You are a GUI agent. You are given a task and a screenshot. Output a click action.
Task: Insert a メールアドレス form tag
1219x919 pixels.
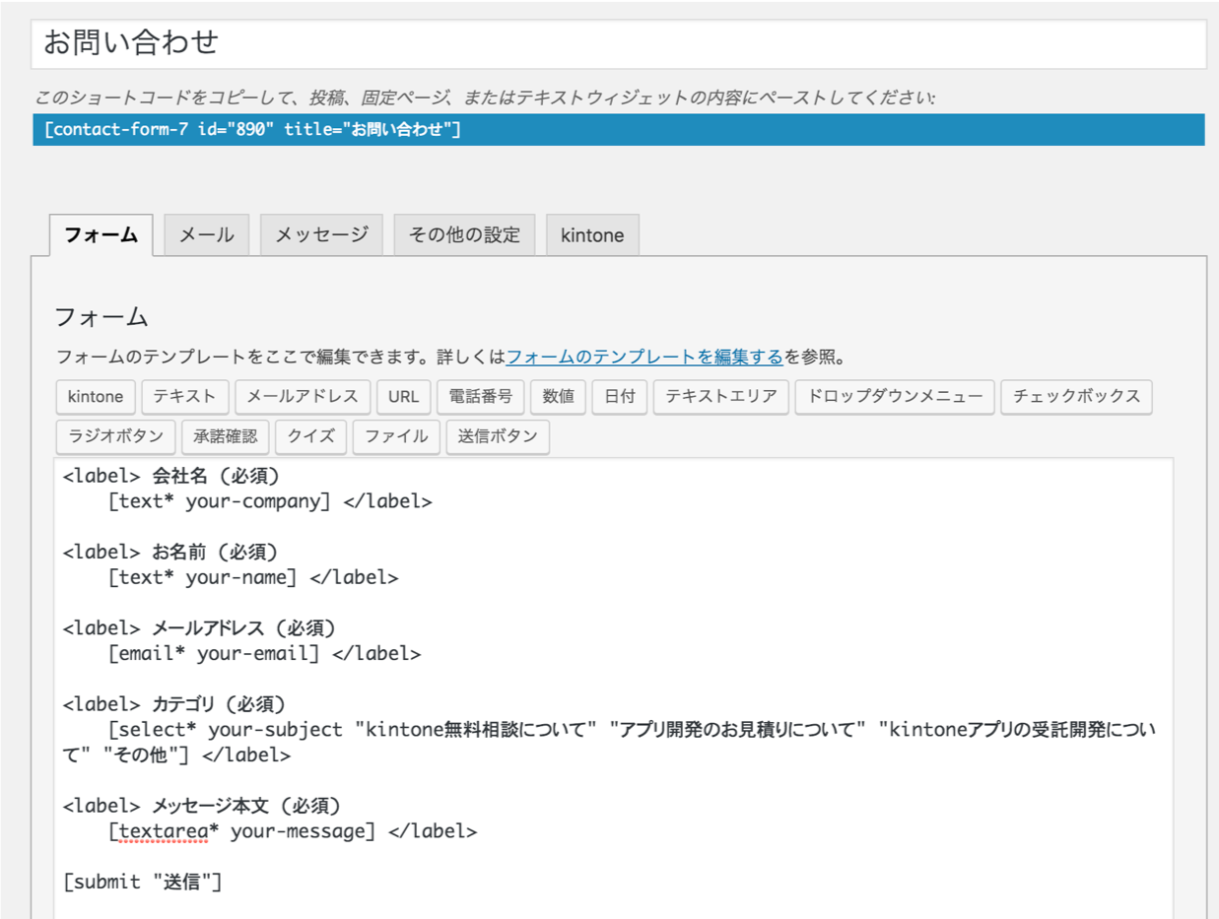tap(301, 397)
